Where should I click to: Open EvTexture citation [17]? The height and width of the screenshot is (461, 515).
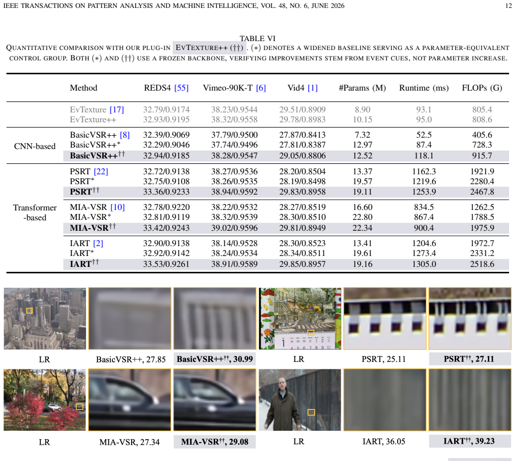pyautogui.click(x=117, y=109)
